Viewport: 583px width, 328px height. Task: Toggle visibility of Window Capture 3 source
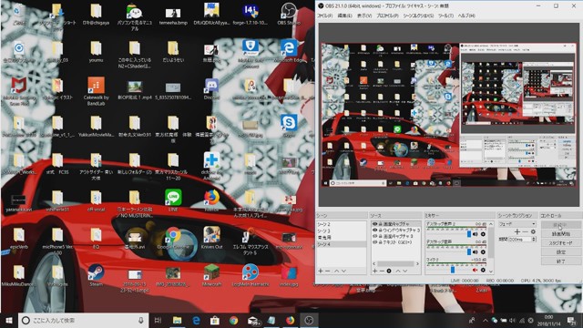tap(374, 231)
